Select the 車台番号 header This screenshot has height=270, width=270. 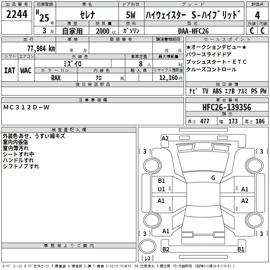[227, 100]
